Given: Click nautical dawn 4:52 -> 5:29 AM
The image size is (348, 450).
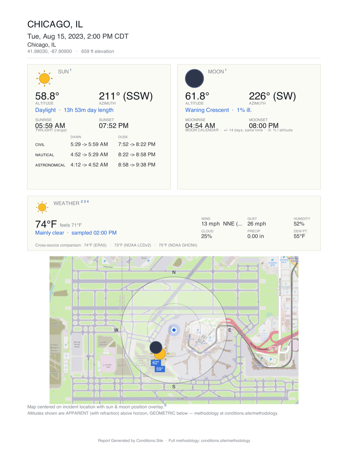Looking at the screenshot, I should pos(89,154).
